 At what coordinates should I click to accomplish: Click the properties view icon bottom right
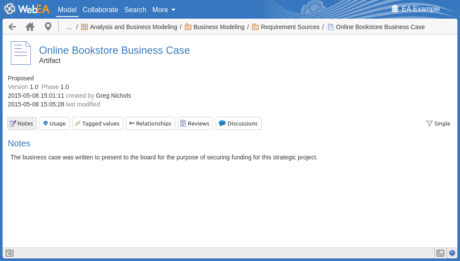point(440,253)
